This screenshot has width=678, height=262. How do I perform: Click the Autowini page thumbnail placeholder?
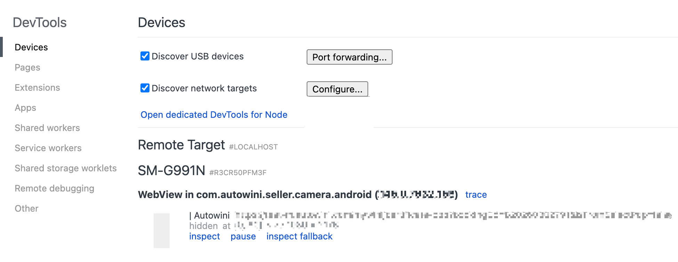[162, 230]
